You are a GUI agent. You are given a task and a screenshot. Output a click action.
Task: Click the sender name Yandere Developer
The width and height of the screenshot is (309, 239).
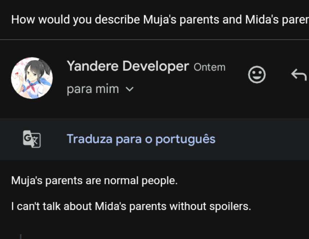click(127, 66)
